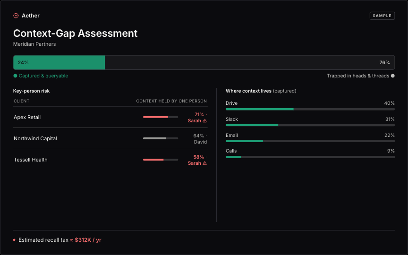This screenshot has width=408, height=255.
Task: Click the Apex Retail risk bar
Action: point(161,117)
